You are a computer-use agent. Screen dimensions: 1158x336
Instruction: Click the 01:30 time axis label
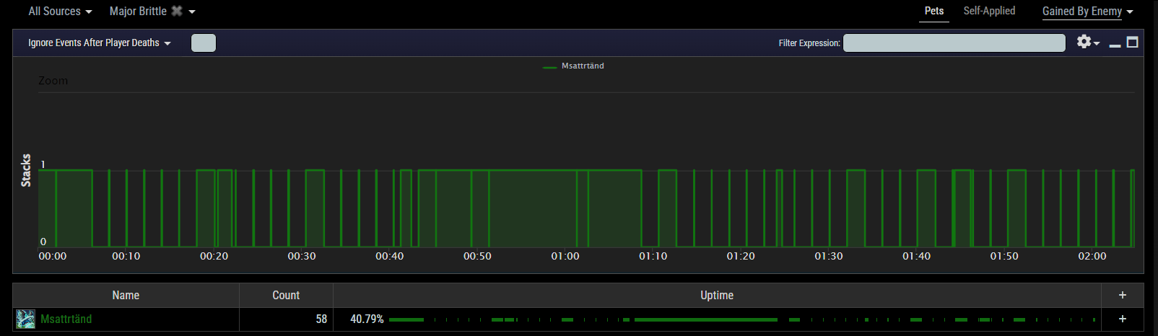(x=829, y=256)
